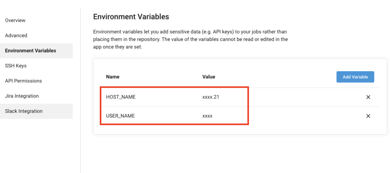Click the xxxx.21 value of HOST_NAME

(211, 97)
